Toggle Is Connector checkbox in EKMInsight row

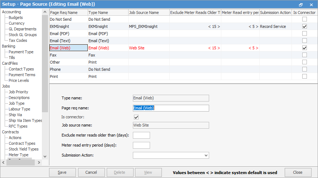[x=304, y=26]
